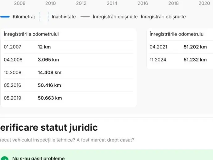Click the Nu s-au găsit probleme message
This screenshot has height=160, width=213.
(x=39, y=158)
